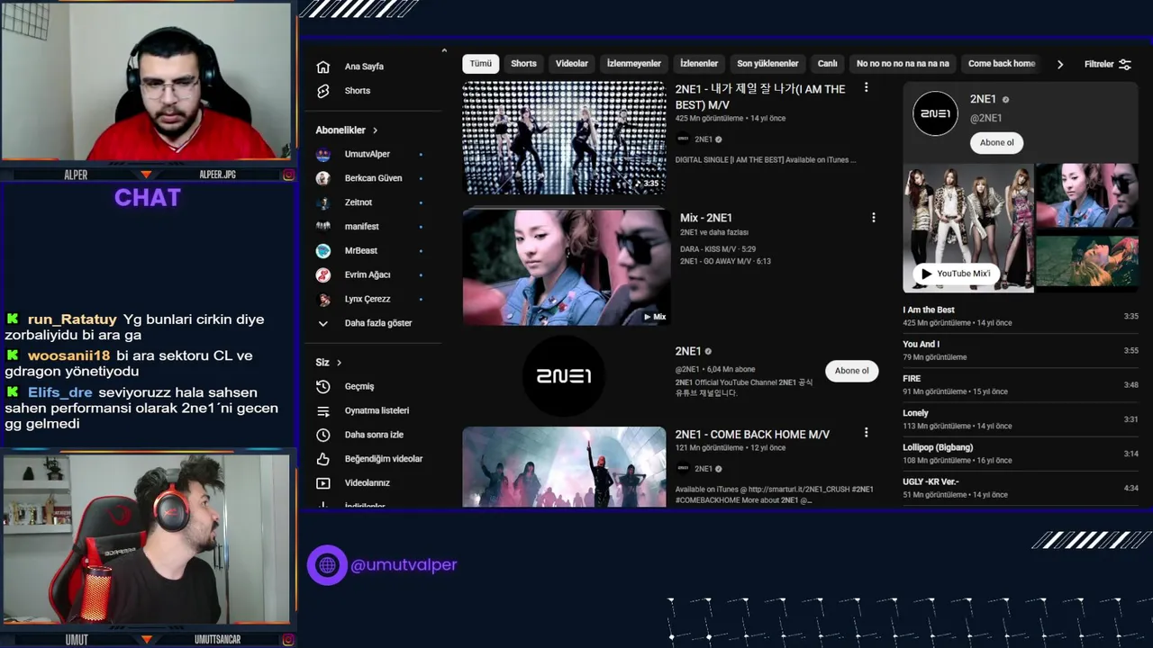The height and width of the screenshot is (648, 1153).
Task: Click Abone ol in 2NE1 channel result
Action: tap(851, 371)
